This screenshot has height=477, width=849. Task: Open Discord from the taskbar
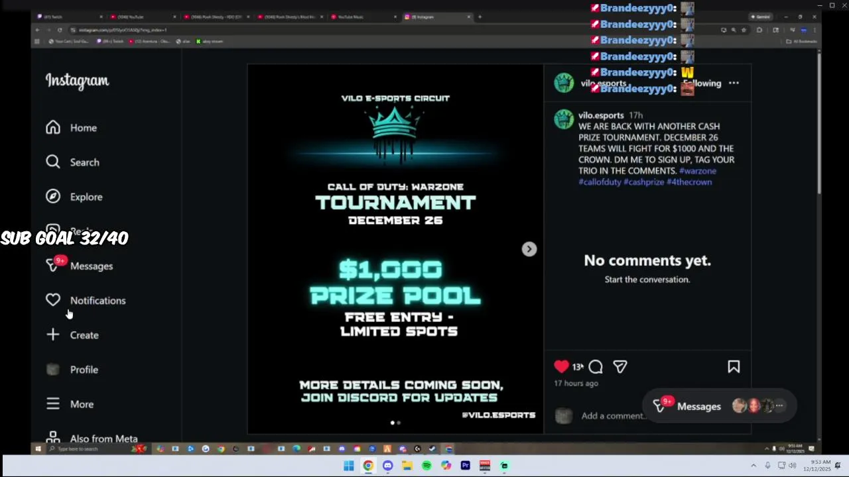click(387, 466)
